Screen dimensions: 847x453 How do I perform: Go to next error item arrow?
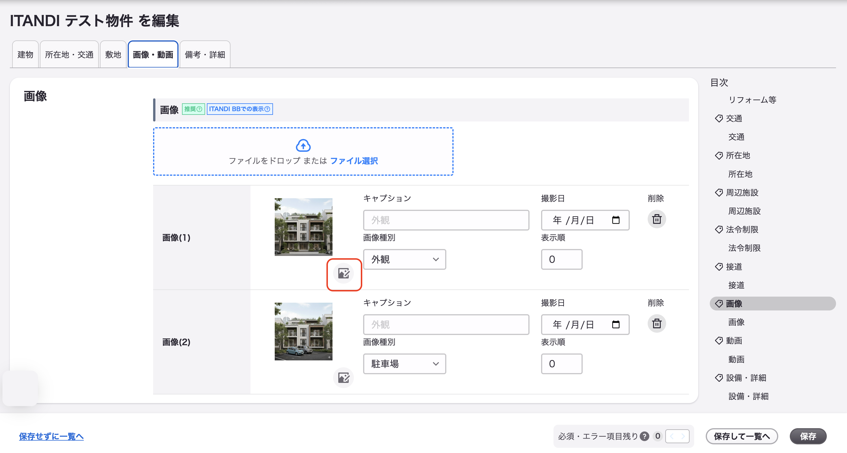click(683, 436)
